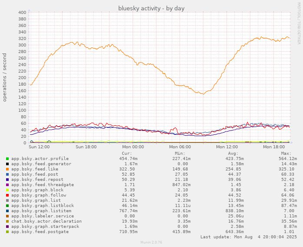The width and height of the screenshot is (303, 247).
Task: Click the app.bsky.feed.threadgate legend label
Action: tap(43, 185)
